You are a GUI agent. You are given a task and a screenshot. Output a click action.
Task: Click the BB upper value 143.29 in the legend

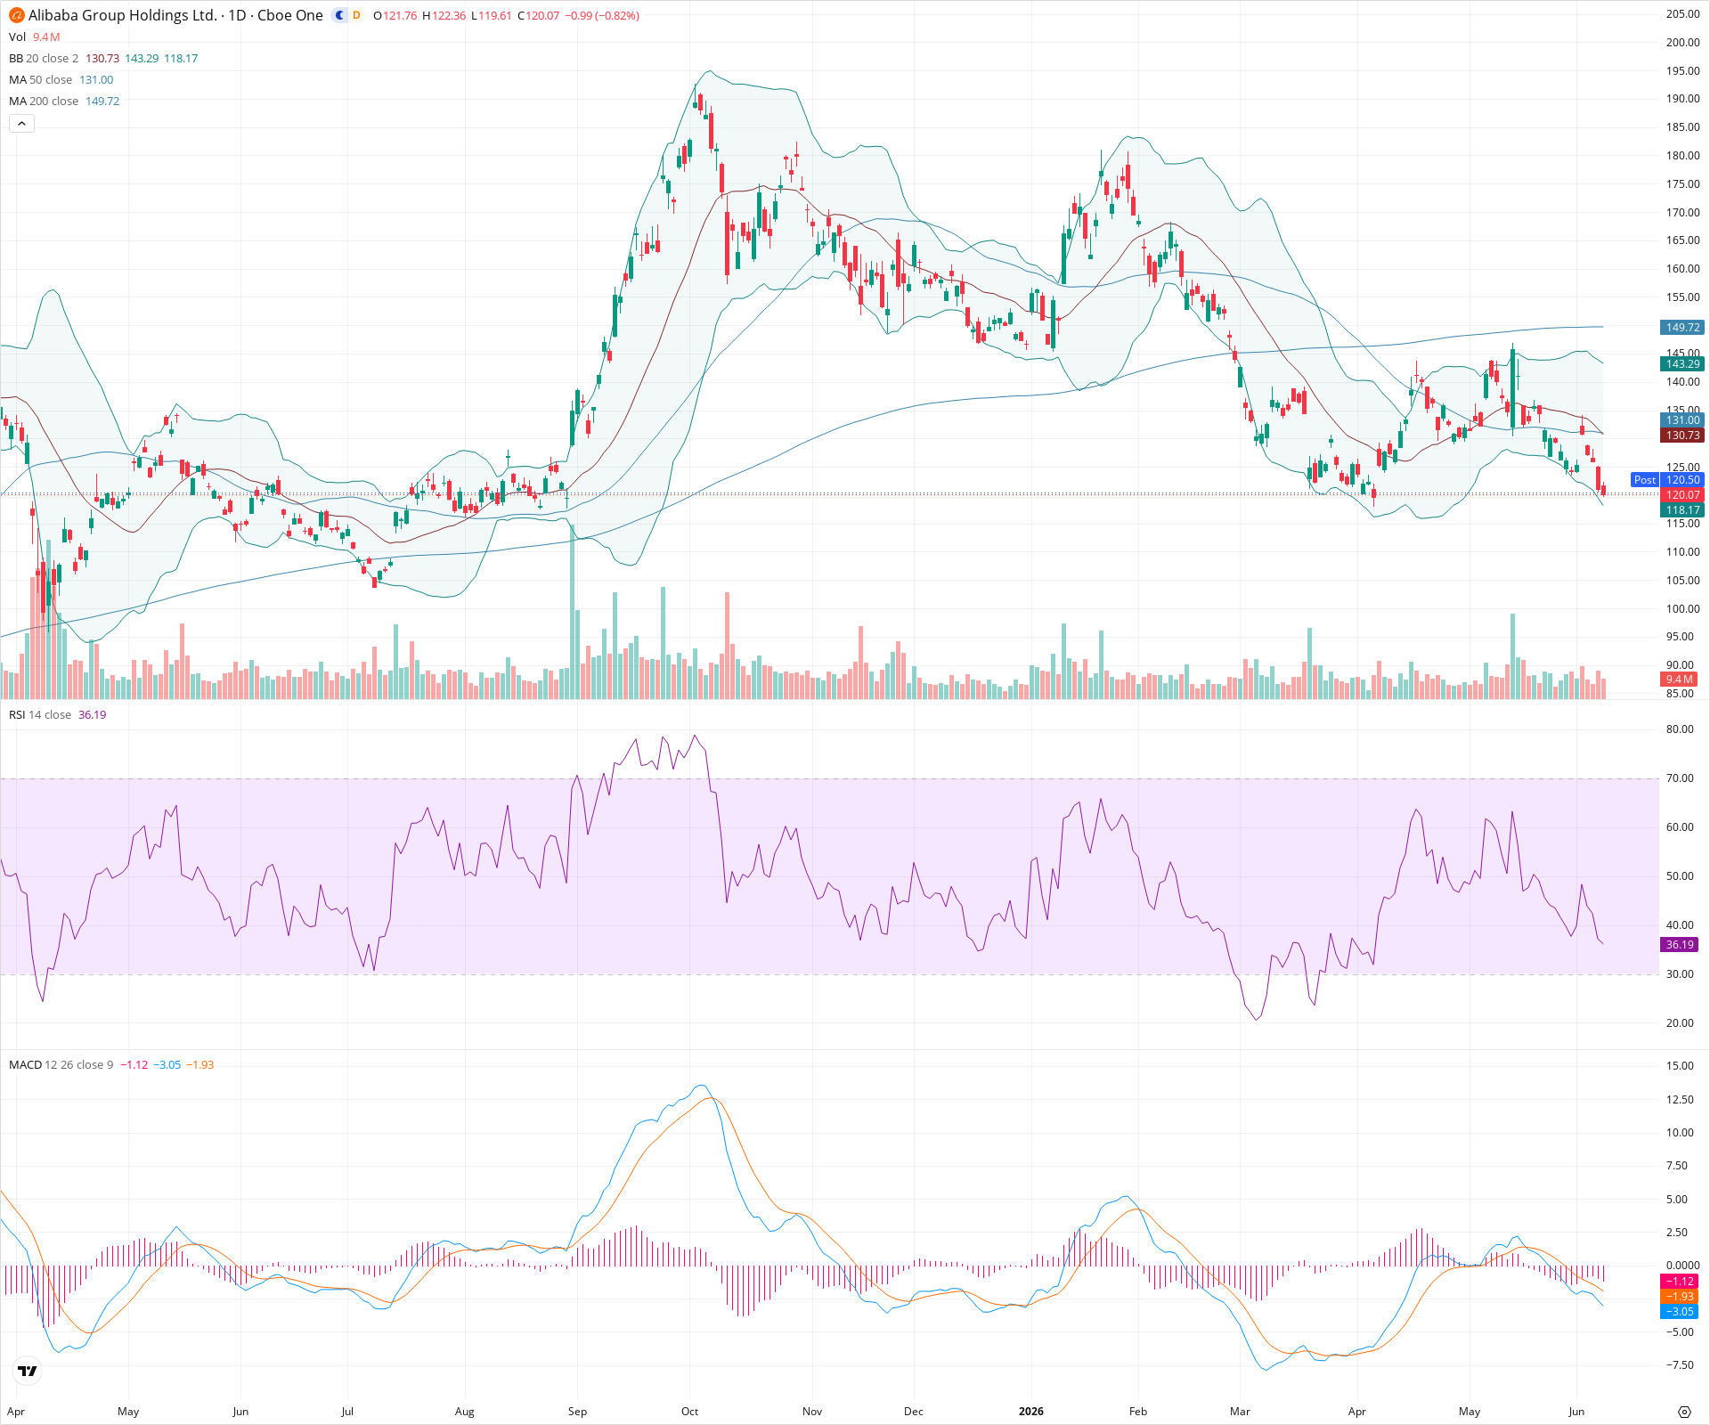[142, 58]
